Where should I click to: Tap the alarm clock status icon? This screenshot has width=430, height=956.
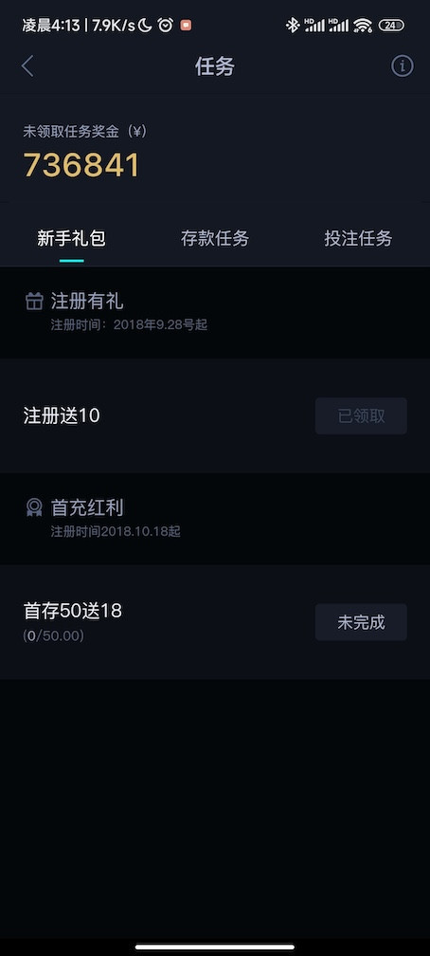tap(165, 25)
